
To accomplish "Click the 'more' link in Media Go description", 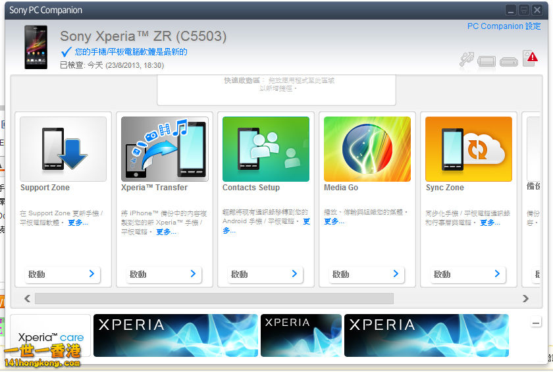I will [x=334, y=222].
